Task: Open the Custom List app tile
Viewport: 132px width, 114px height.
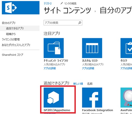Action: click(92, 48)
